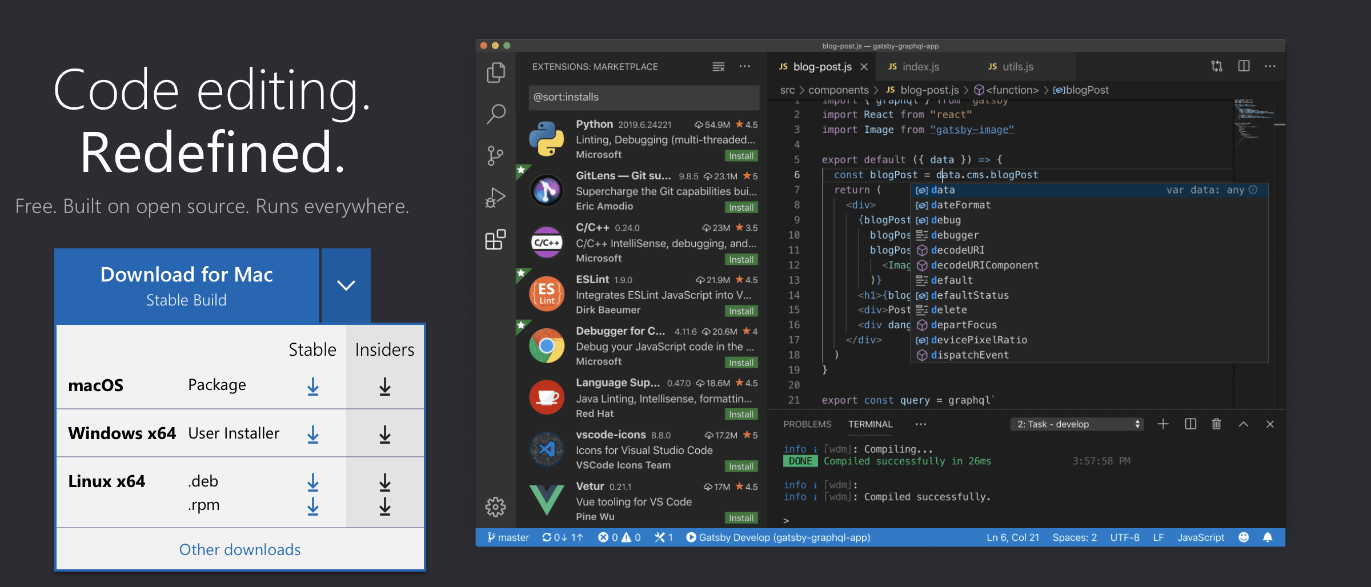
Task: Switch to the utils.js tab
Action: [1018, 67]
